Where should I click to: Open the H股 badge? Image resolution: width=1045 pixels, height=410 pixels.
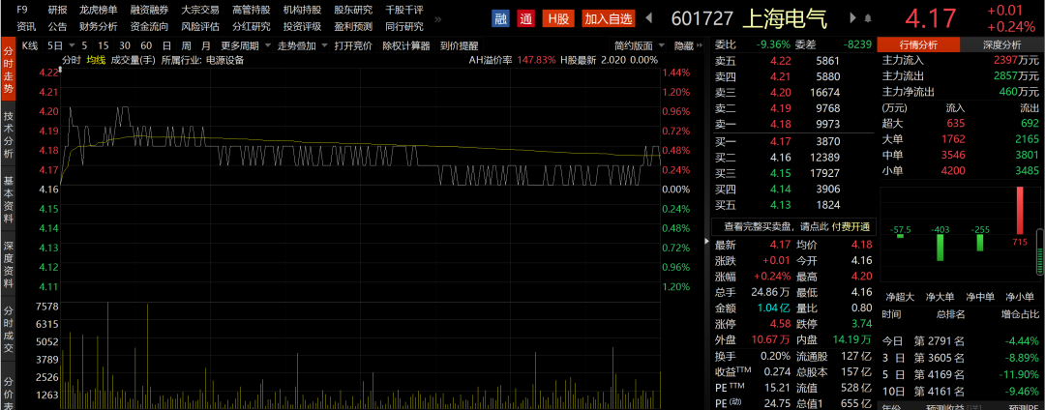(x=558, y=18)
